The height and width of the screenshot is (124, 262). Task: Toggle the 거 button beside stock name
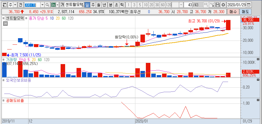click(x=62, y=5)
